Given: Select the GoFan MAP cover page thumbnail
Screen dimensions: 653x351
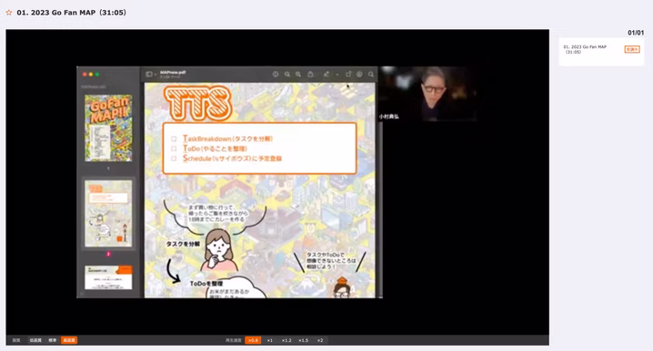Looking at the screenshot, I should (x=108, y=128).
